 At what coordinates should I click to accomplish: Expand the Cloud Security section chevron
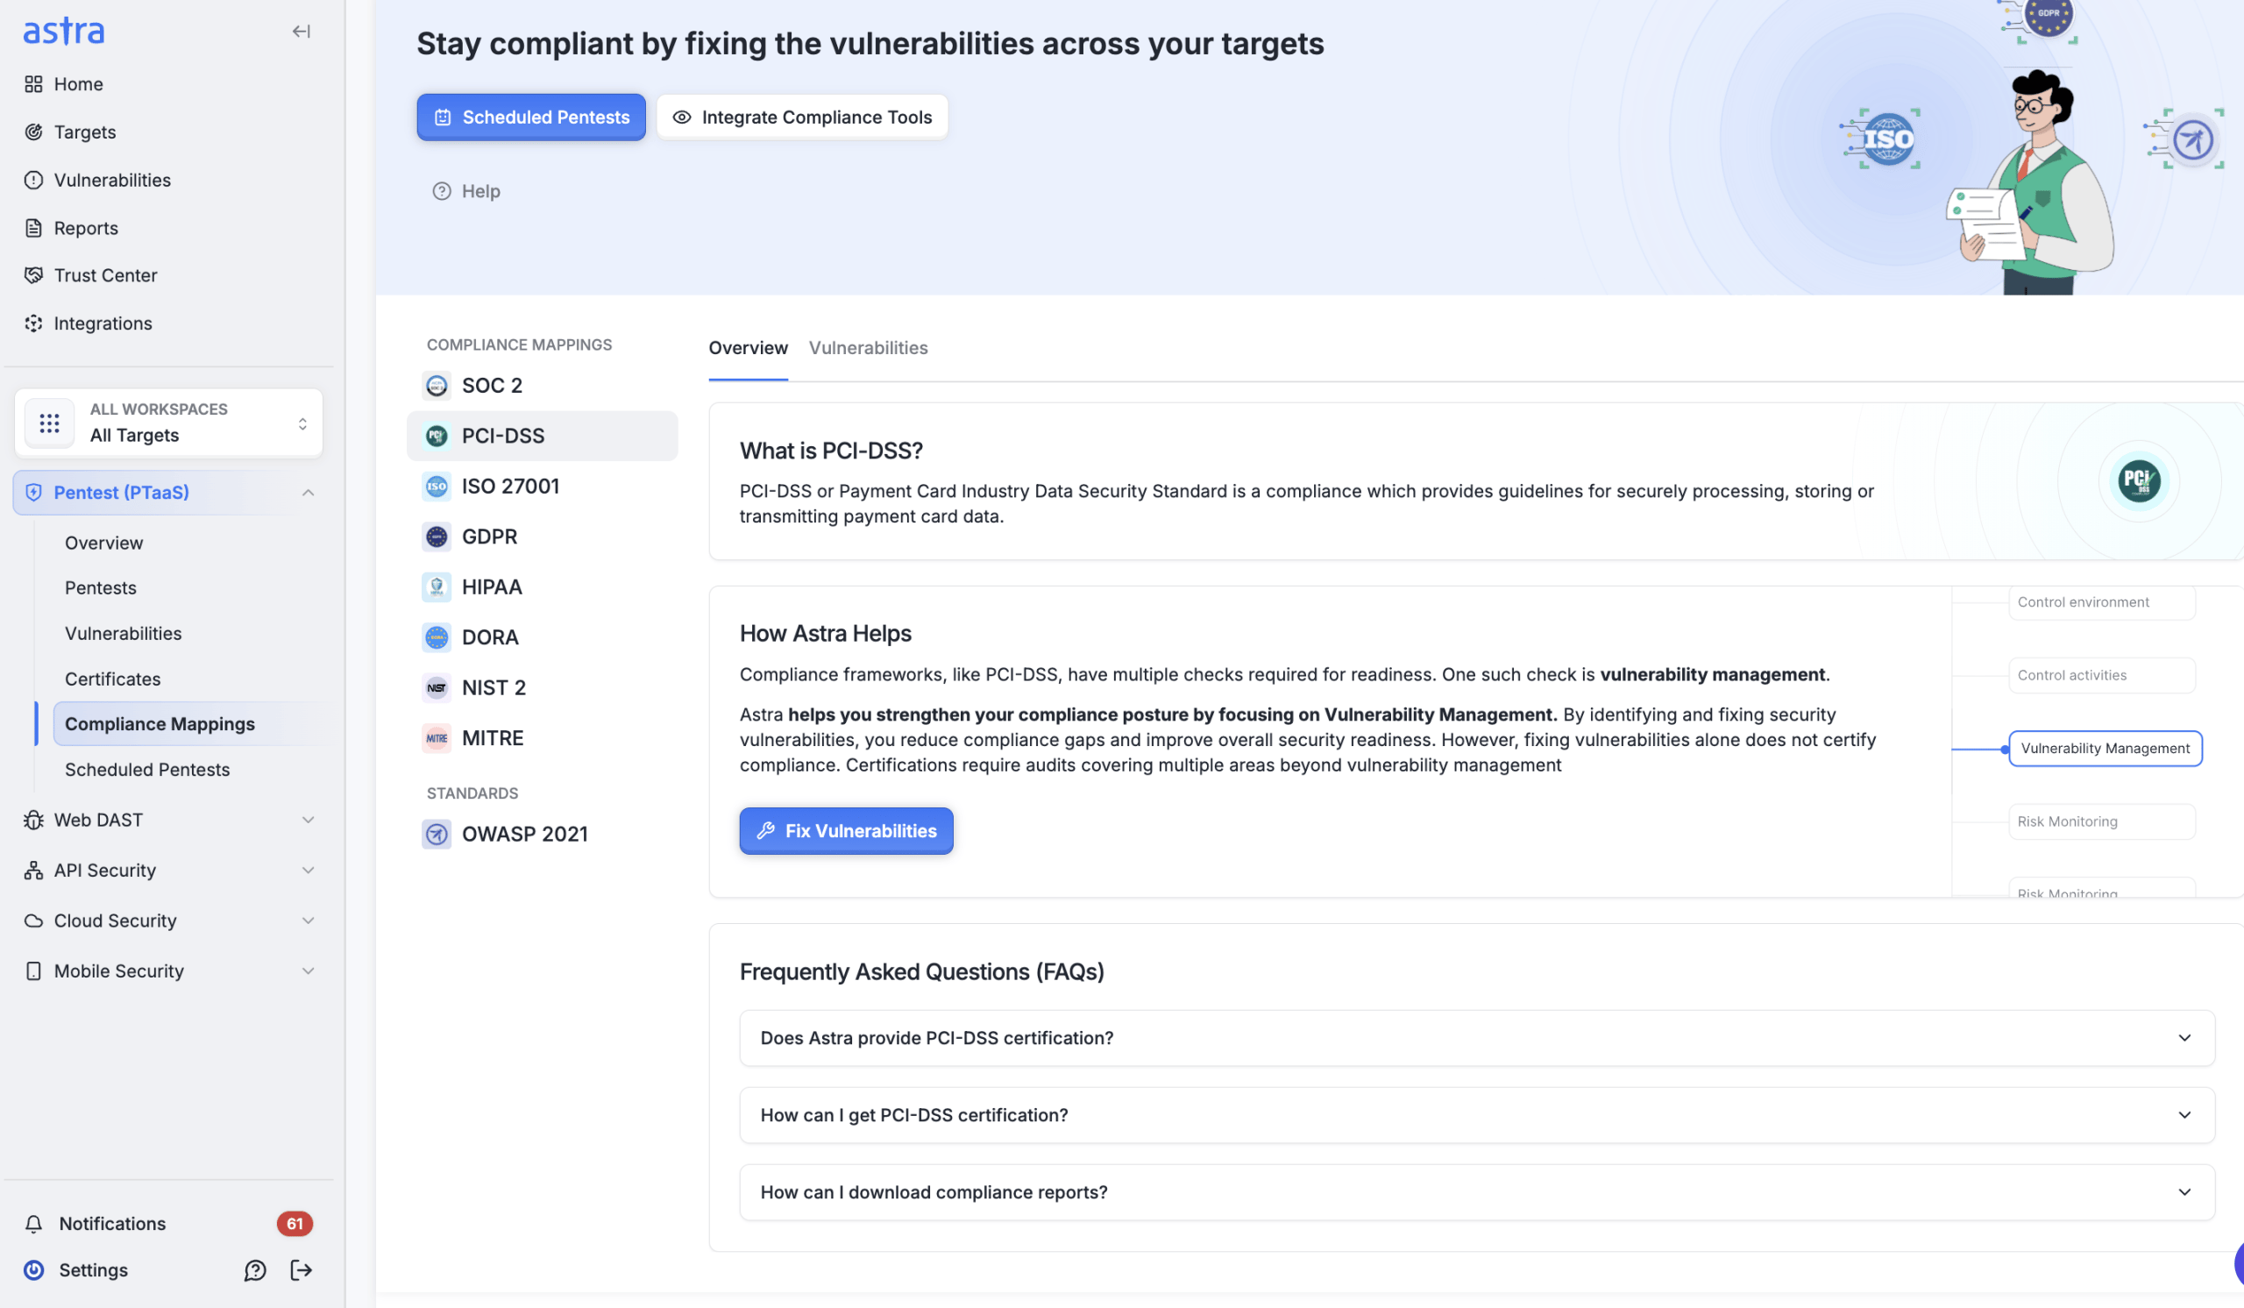308,921
